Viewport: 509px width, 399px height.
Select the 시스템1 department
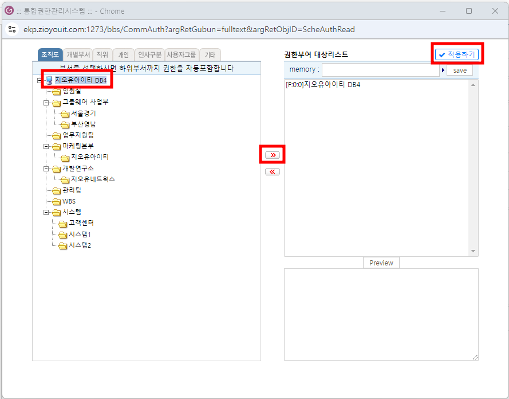tap(80, 234)
